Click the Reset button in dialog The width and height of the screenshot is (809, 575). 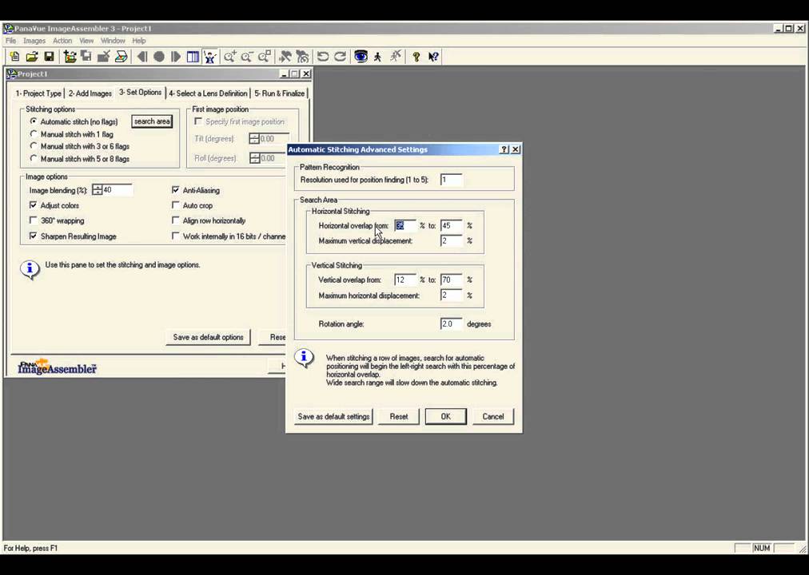[x=398, y=416]
